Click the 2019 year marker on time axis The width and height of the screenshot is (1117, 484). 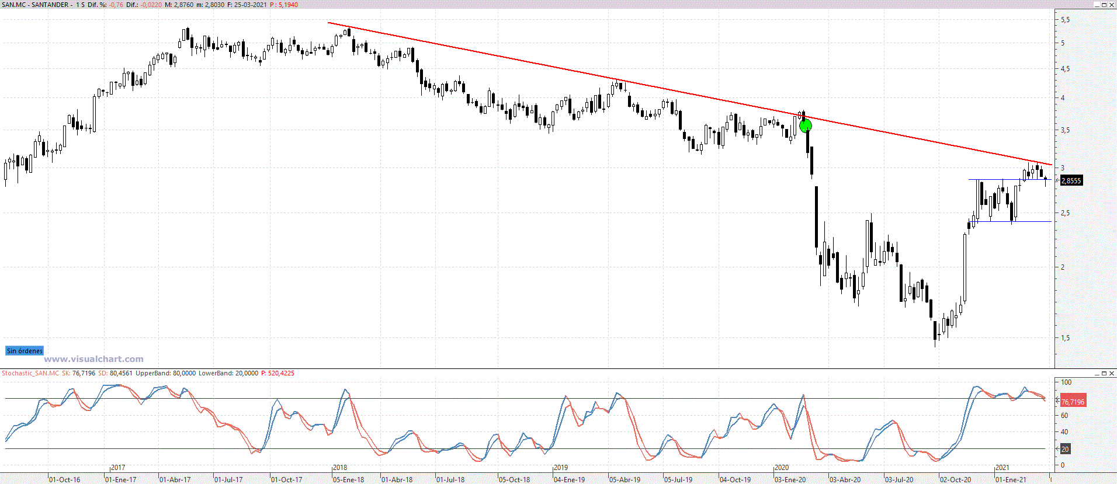pyautogui.click(x=561, y=468)
